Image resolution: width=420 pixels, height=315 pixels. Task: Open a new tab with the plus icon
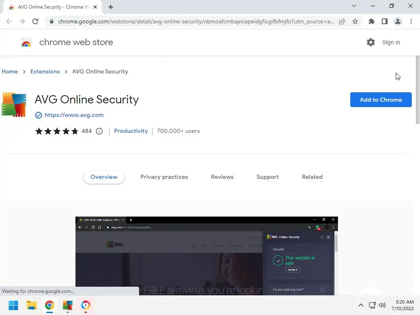(x=111, y=7)
